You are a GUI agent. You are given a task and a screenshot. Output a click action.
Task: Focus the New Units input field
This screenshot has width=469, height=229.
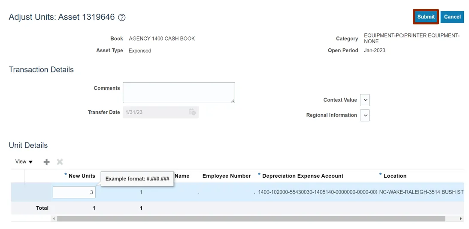(x=74, y=192)
